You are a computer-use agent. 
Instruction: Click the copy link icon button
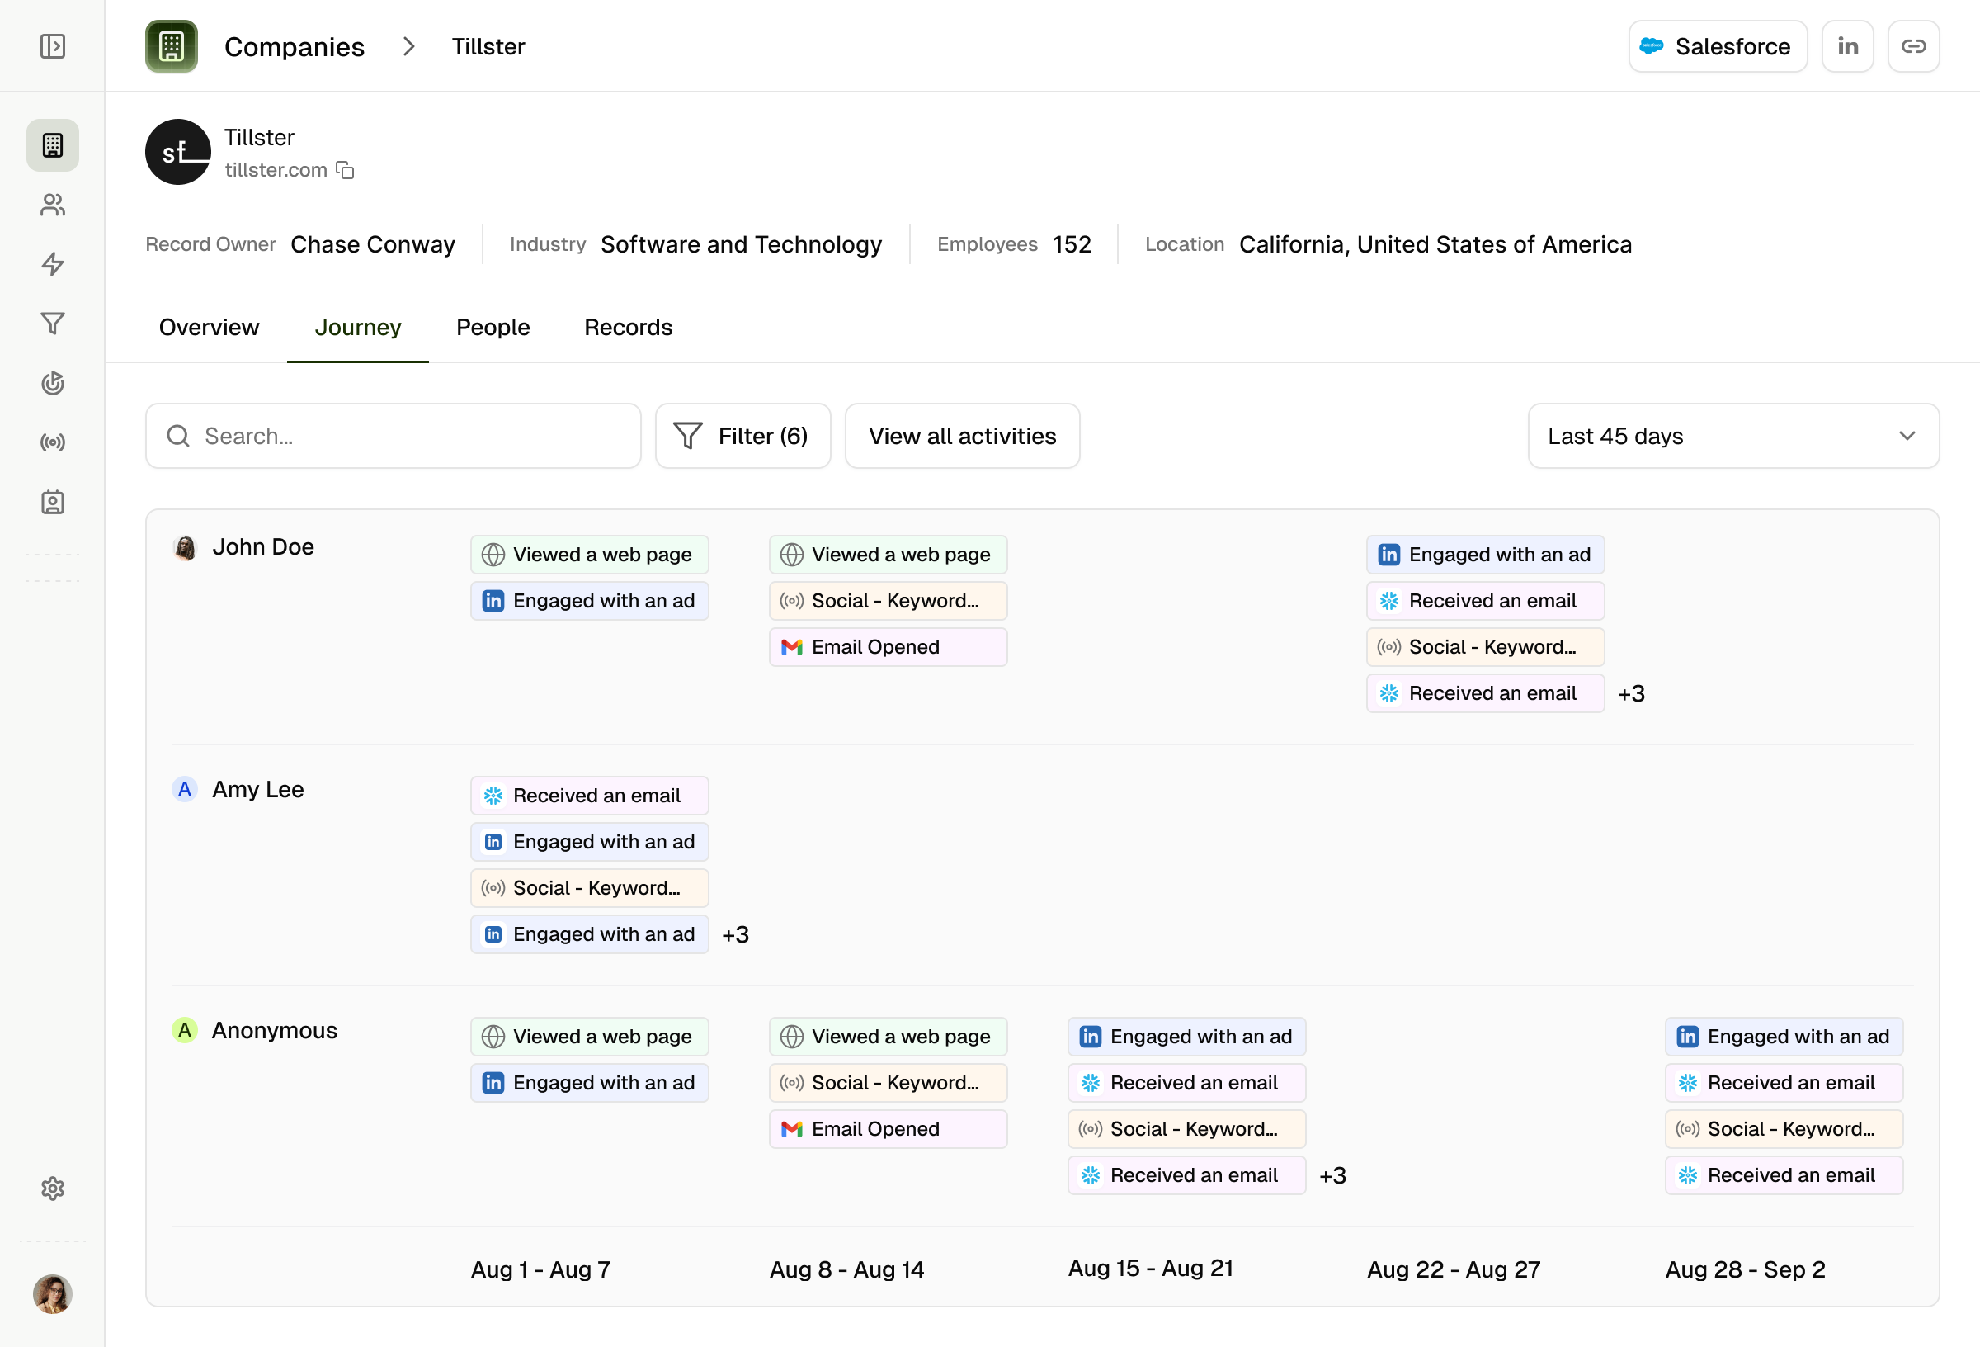coord(1913,46)
